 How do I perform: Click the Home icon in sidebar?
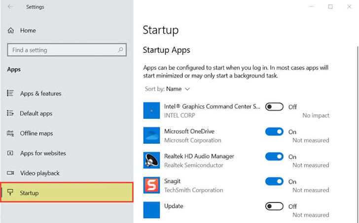click(x=10, y=31)
